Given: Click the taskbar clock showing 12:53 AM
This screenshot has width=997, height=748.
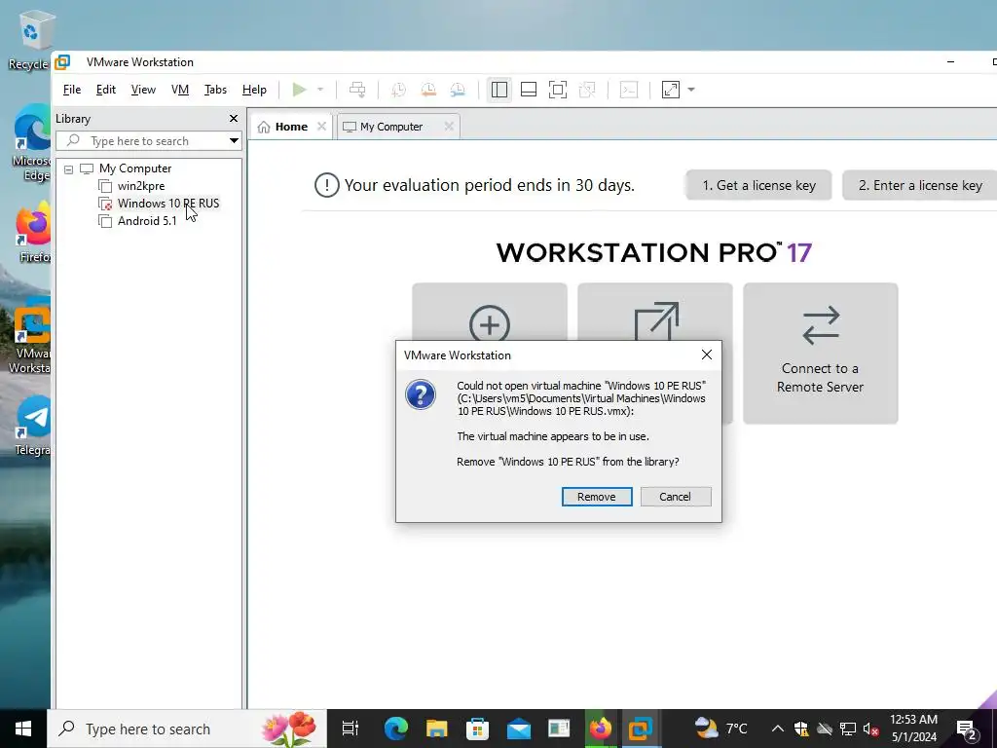Looking at the screenshot, I should click(913, 729).
